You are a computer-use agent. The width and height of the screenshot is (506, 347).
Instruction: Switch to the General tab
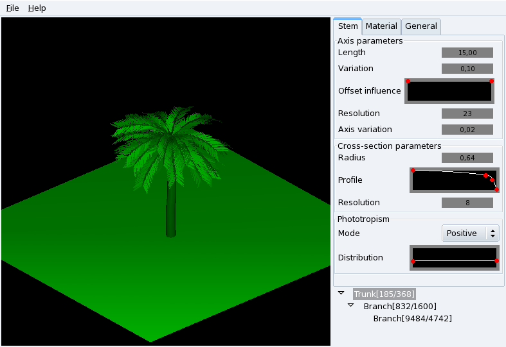420,26
